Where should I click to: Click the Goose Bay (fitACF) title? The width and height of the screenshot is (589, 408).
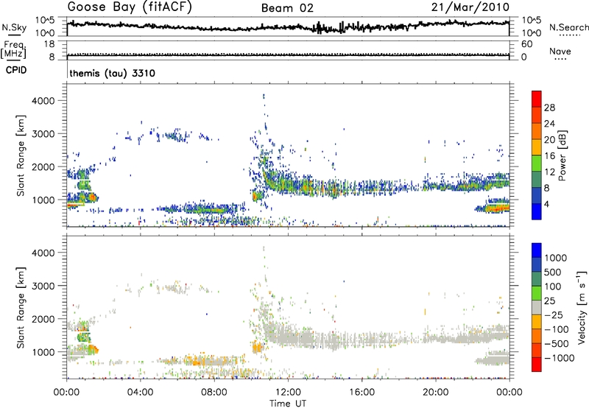coord(130,7)
